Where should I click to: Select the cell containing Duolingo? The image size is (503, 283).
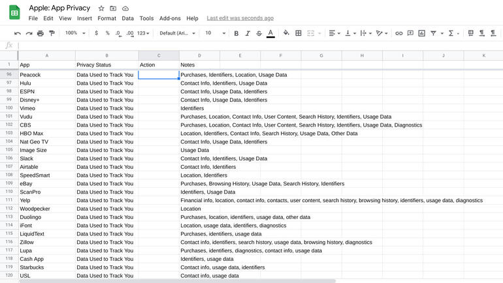[x=46, y=217]
